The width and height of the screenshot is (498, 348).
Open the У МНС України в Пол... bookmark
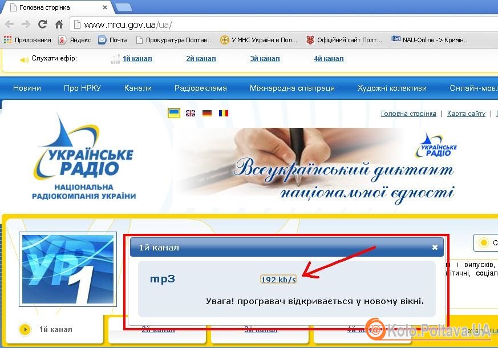click(259, 40)
